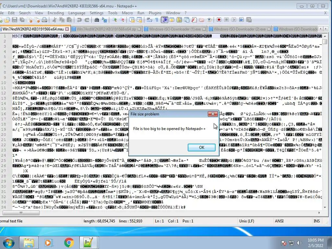The height and width of the screenshot is (249, 332).
Task: Click the Cut scissors icon
Action: coord(54,20)
